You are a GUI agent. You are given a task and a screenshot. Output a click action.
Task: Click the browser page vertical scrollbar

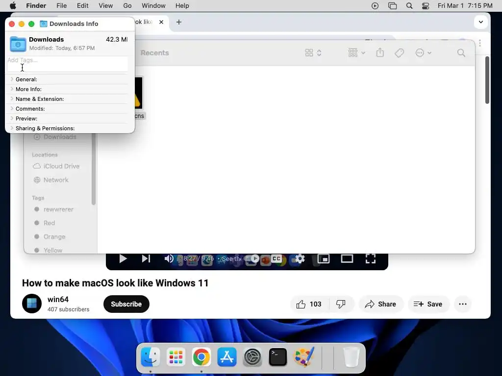pyautogui.click(x=487, y=80)
